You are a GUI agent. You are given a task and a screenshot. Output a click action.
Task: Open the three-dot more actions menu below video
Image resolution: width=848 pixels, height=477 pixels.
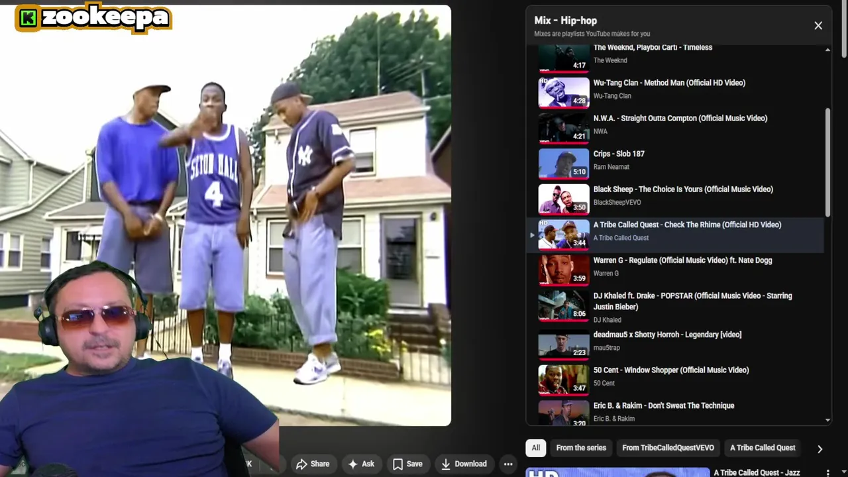pyautogui.click(x=508, y=464)
